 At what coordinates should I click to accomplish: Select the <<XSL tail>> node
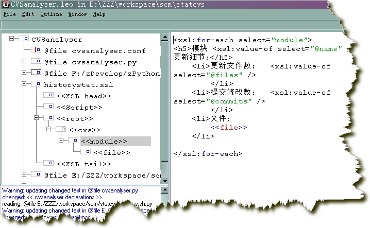[84, 164]
